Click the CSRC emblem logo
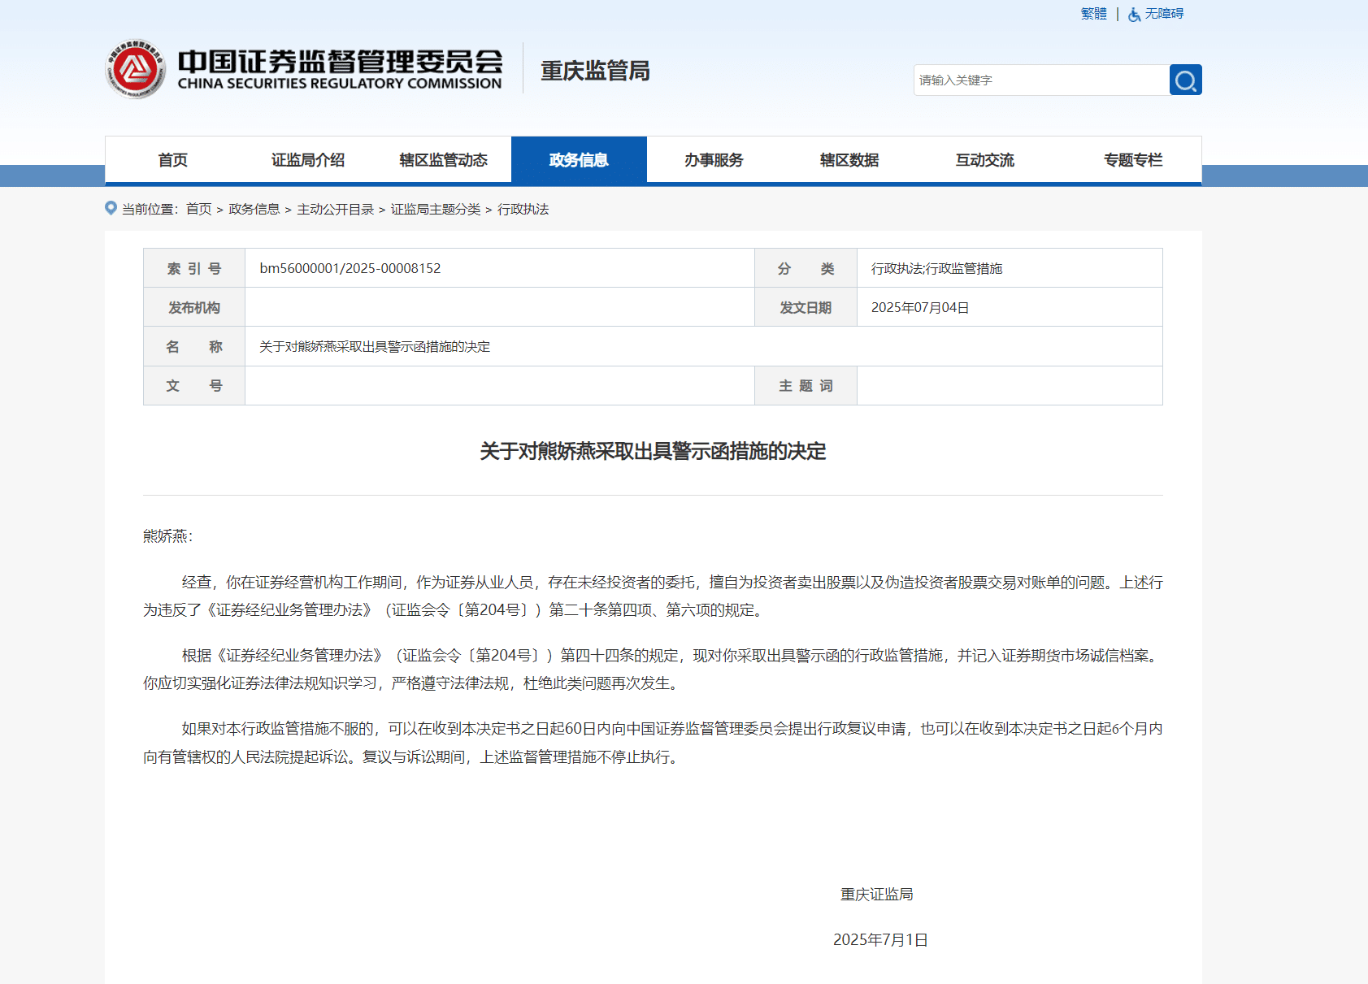Screen dimensions: 1368x984 [x=137, y=68]
